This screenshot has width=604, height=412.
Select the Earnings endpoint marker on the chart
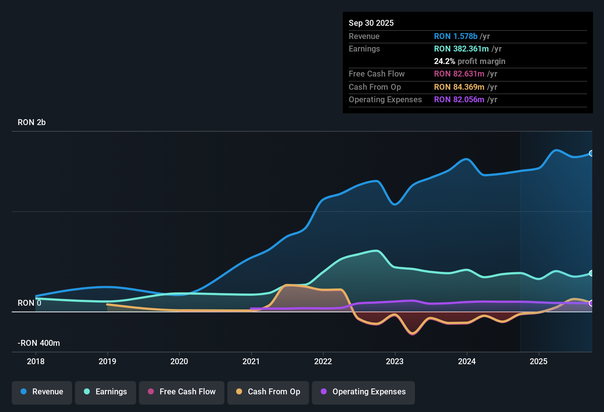click(x=591, y=273)
